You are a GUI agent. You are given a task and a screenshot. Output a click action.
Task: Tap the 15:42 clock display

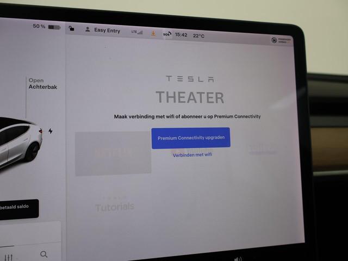coord(181,35)
